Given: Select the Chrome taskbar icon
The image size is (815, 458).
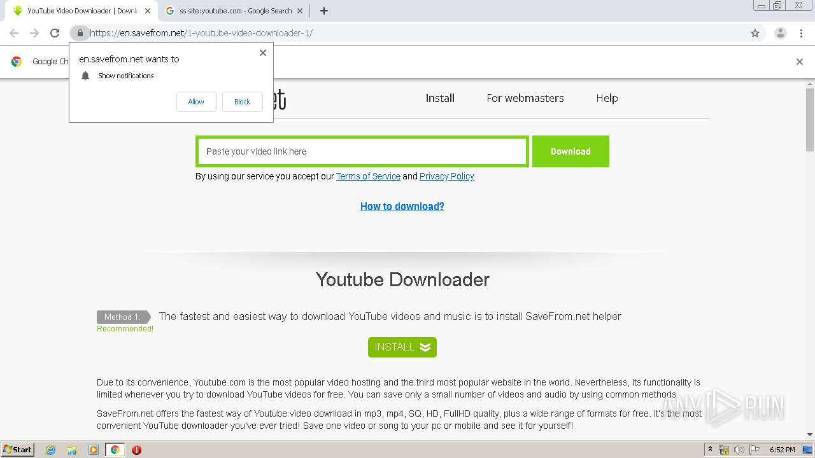Looking at the screenshot, I should pos(115,450).
